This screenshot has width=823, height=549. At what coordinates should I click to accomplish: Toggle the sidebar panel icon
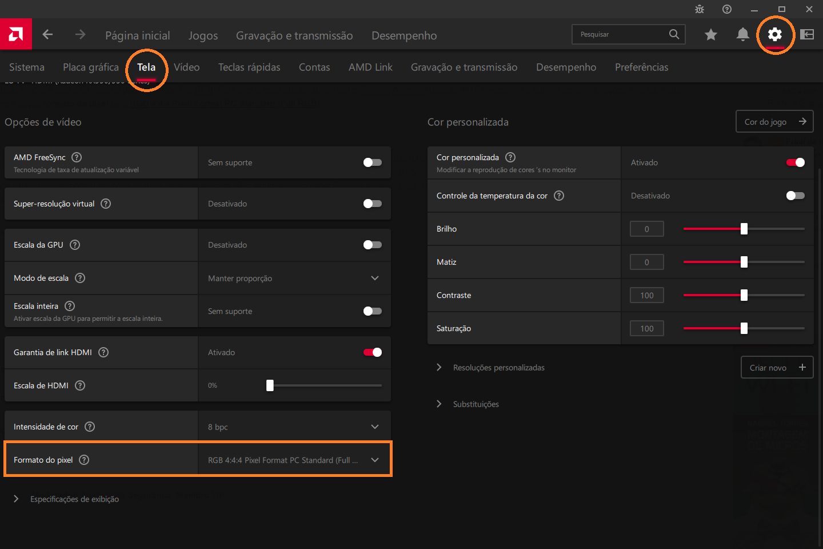(807, 35)
